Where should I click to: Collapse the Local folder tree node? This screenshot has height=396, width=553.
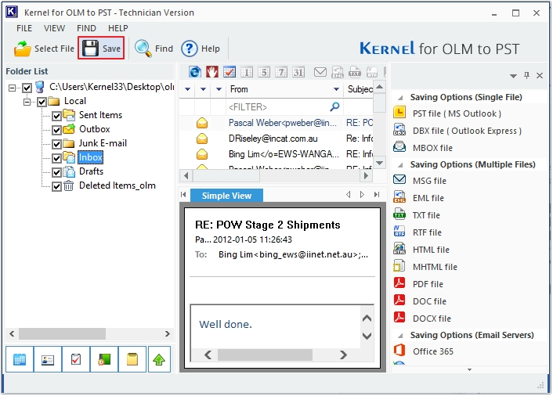click(x=27, y=102)
